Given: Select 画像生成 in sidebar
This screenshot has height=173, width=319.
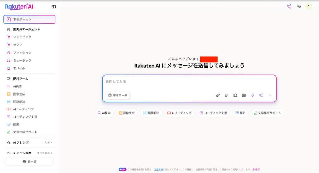Looking at the screenshot, I should pyautogui.click(x=19, y=94).
